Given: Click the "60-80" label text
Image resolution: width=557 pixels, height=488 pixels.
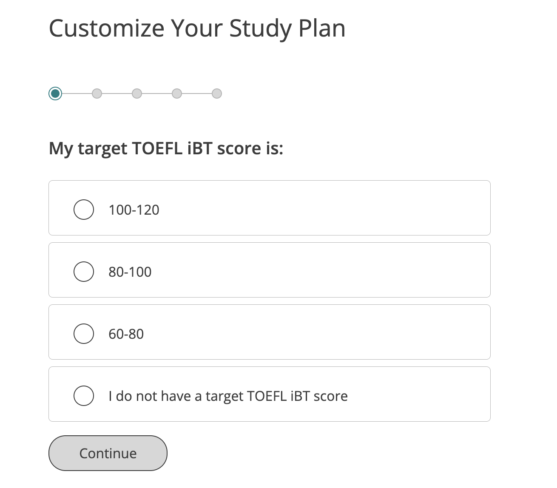Looking at the screenshot, I should click(126, 334).
